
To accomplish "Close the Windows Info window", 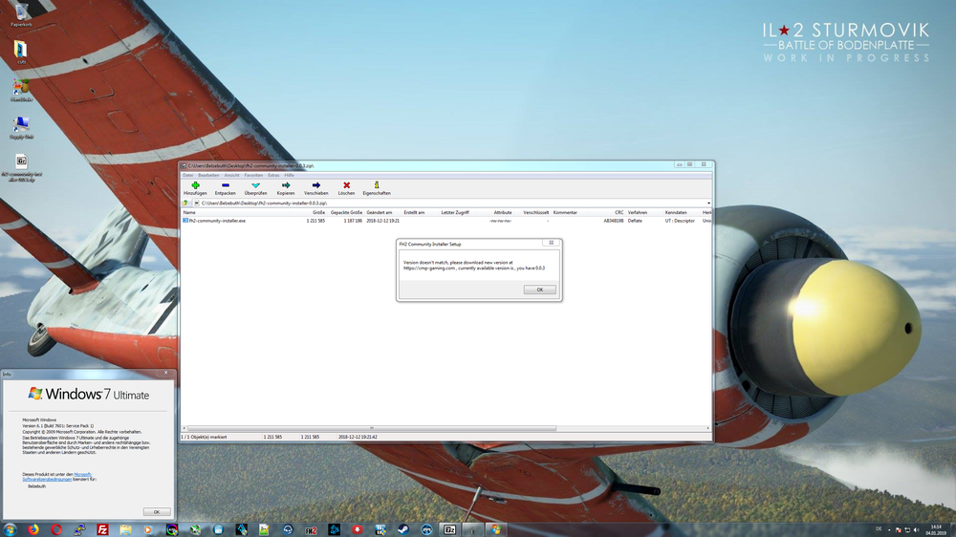I will (x=165, y=373).
